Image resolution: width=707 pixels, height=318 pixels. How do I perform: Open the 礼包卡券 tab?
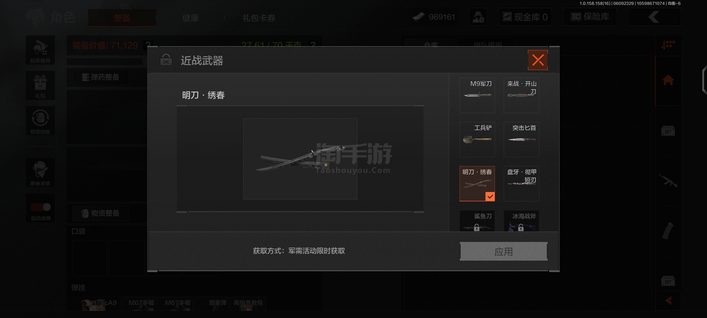click(x=259, y=18)
